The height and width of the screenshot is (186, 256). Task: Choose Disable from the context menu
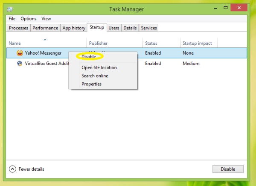(x=89, y=57)
